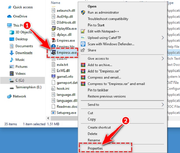The image size is (180, 153).
Task: Expand the Give access to submenu arrow
Action: pyautogui.click(x=163, y=59)
